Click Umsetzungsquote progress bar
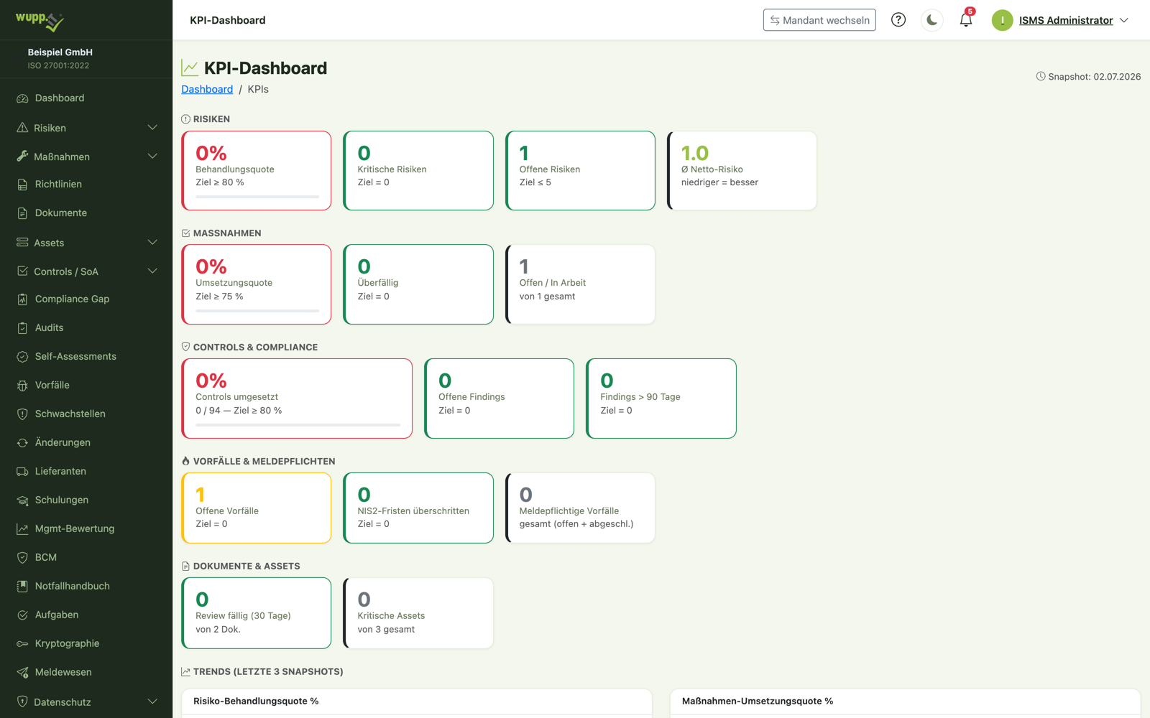This screenshot has width=1150, height=718. coord(257,310)
